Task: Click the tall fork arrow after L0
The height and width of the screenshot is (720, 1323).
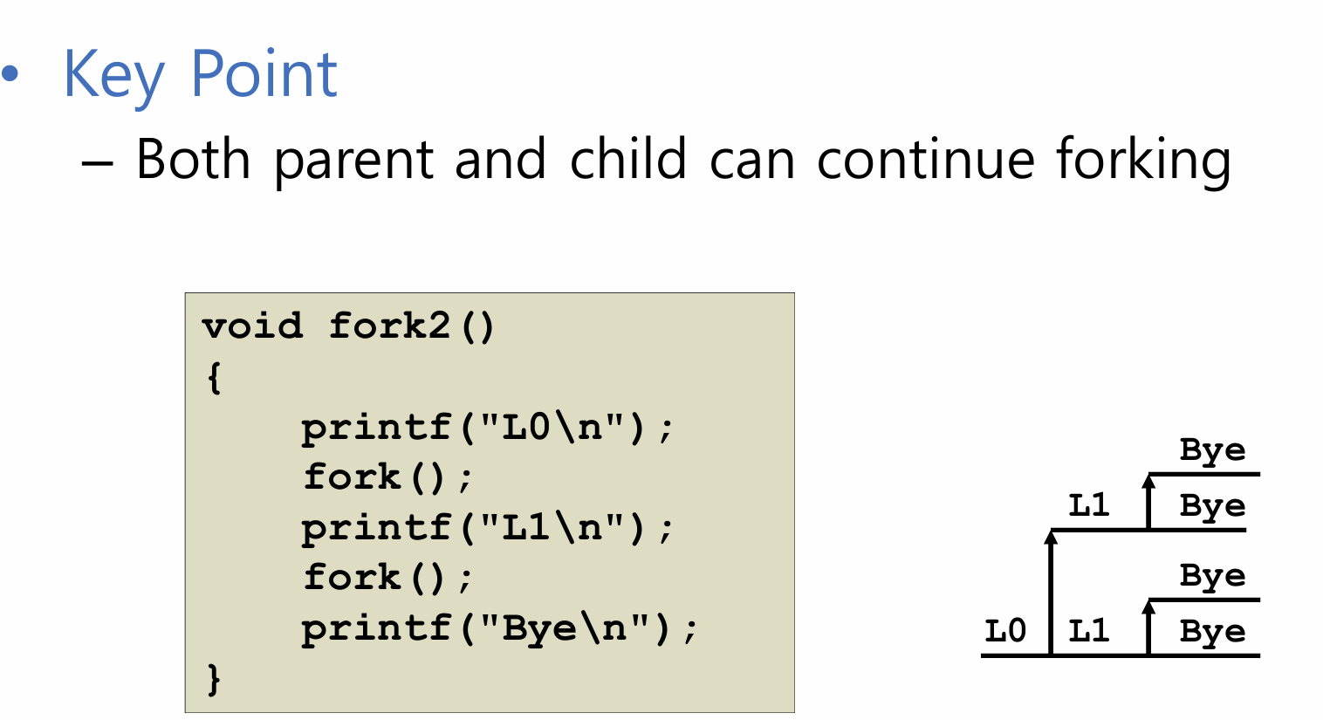Action: [1051, 593]
